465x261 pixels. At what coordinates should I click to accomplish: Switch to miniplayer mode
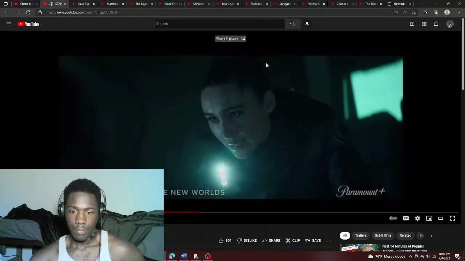point(429,218)
